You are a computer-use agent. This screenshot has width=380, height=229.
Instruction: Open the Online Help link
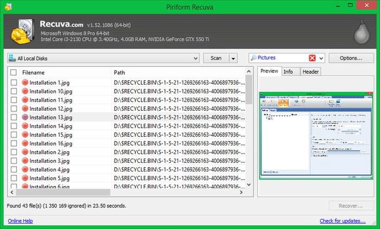pos(20,221)
